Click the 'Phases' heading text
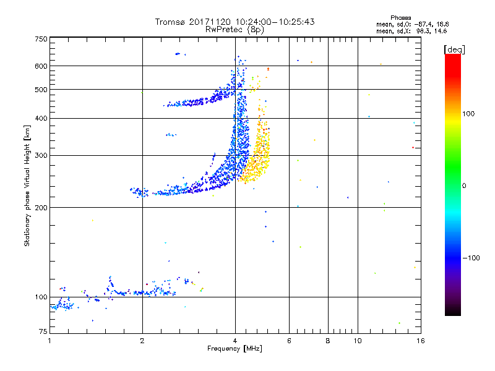495x371 pixels. [400, 18]
